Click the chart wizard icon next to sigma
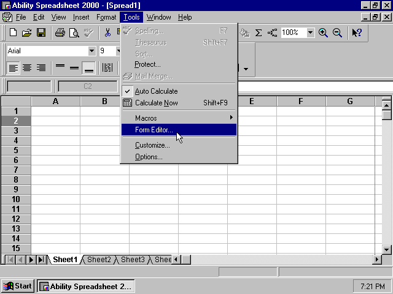Viewport: 393px width, 294px height. pos(273,32)
